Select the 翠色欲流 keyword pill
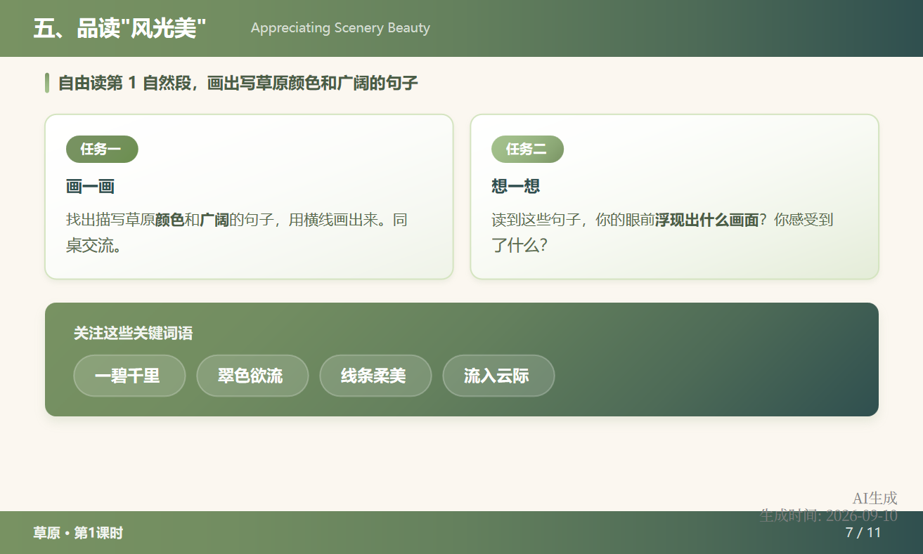This screenshot has height=554, width=923. 252,376
